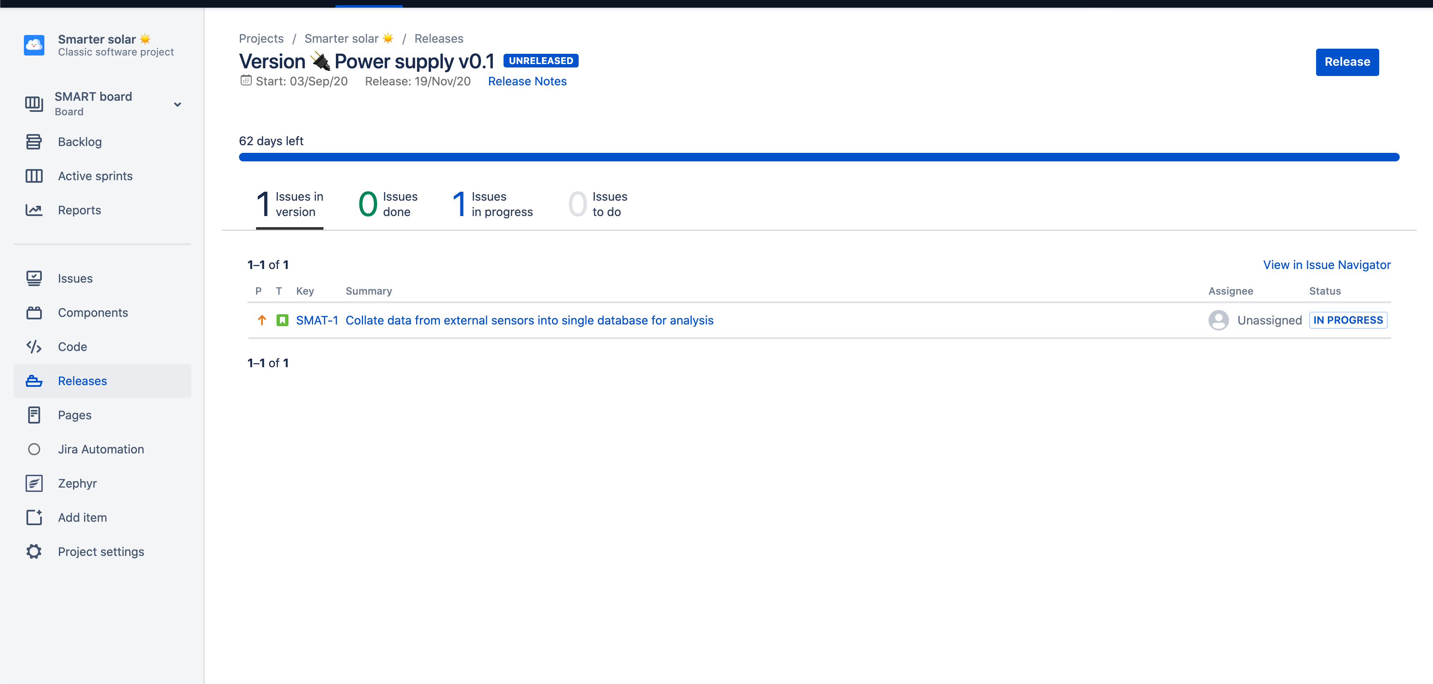Image resolution: width=1433 pixels, height=684 pixels.
Task: Click the blue release progress bar
Action: (x=818, y=158)
